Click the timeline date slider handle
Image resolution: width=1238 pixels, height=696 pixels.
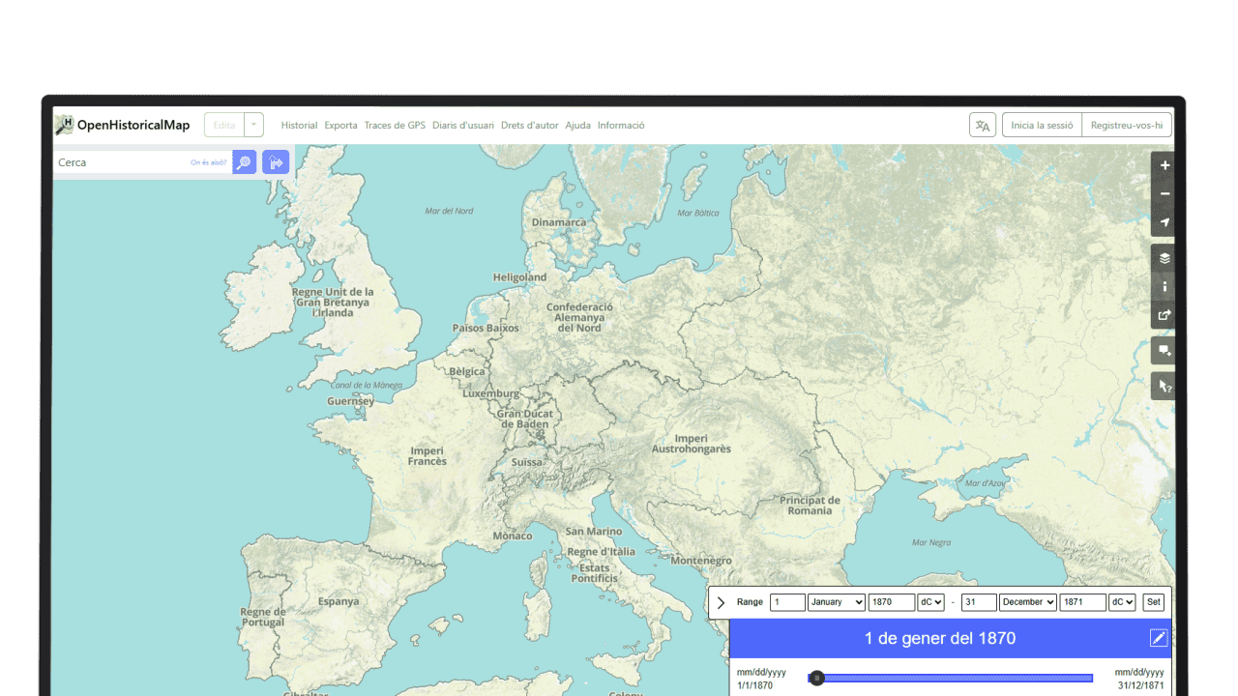coord(816,679)
